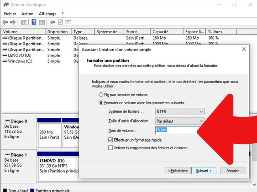Viewport: 257px width, 192px height.
Task: Click the Disque 0 disk icon
Action: tap(7, 121)
